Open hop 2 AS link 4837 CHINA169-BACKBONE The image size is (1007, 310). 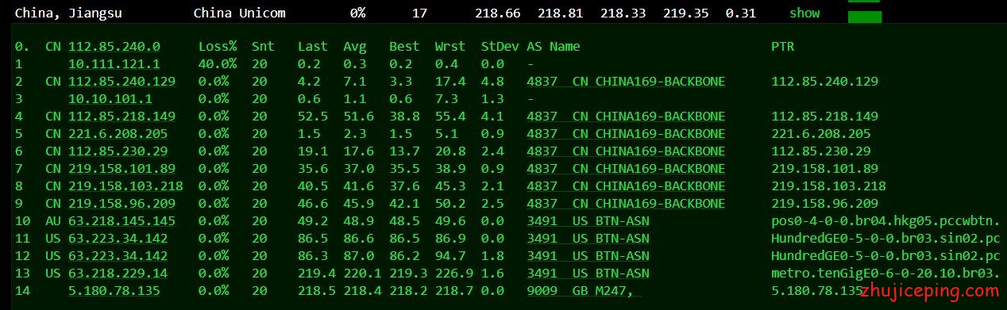tap(626, 81)
